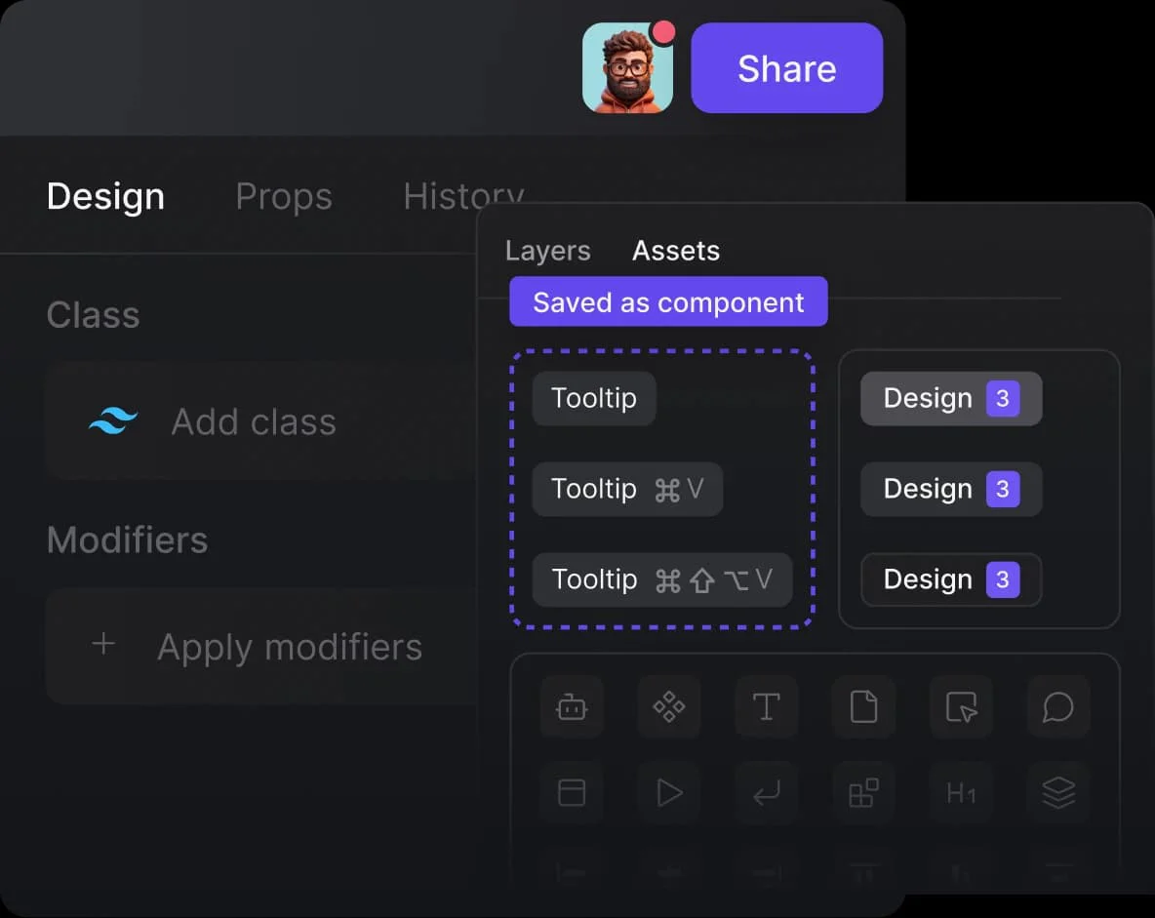Open the Text tool icon
The width and height of the screenshot is (1155, 918).
766,706
